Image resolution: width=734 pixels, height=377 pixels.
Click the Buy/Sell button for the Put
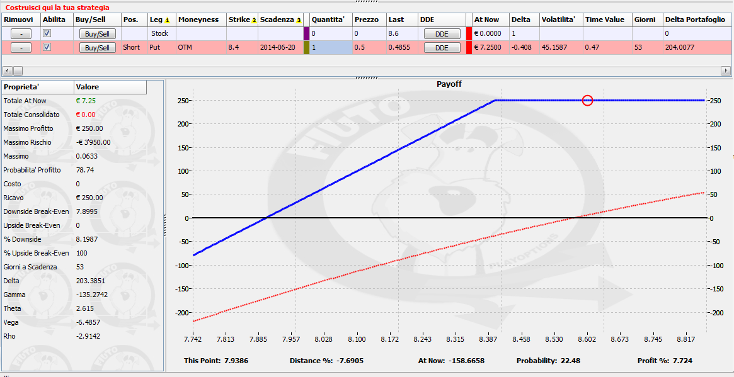98,48
